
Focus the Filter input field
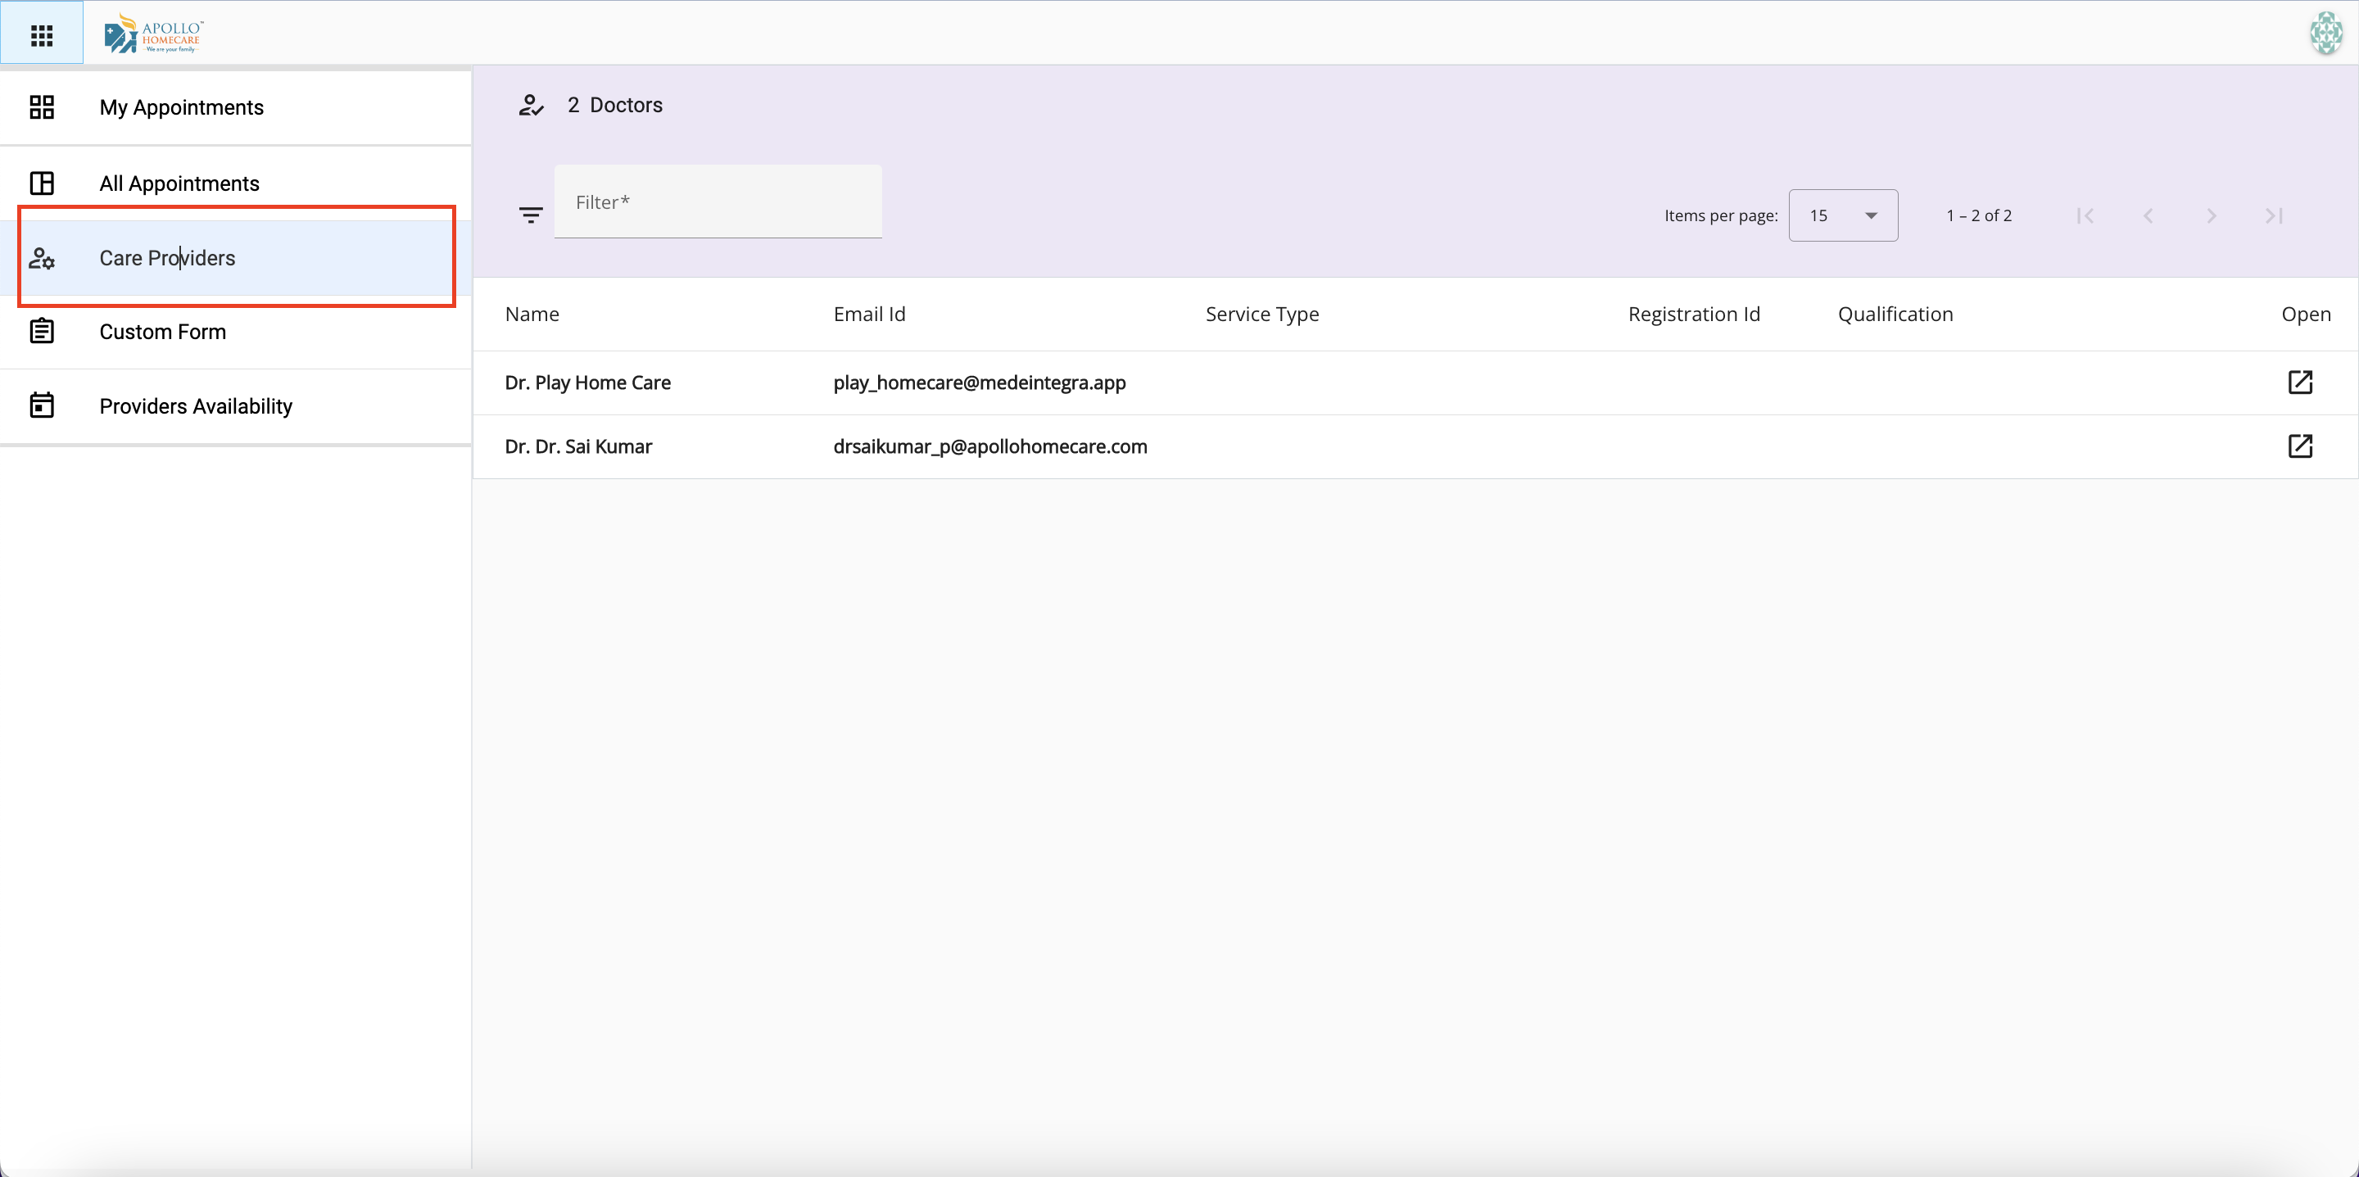717,202
